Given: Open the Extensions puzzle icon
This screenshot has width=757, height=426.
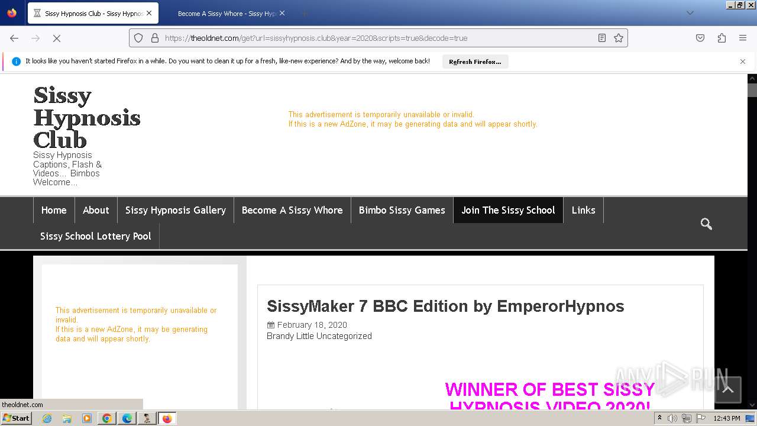Looking at the screenshot, I should point(722,38).
